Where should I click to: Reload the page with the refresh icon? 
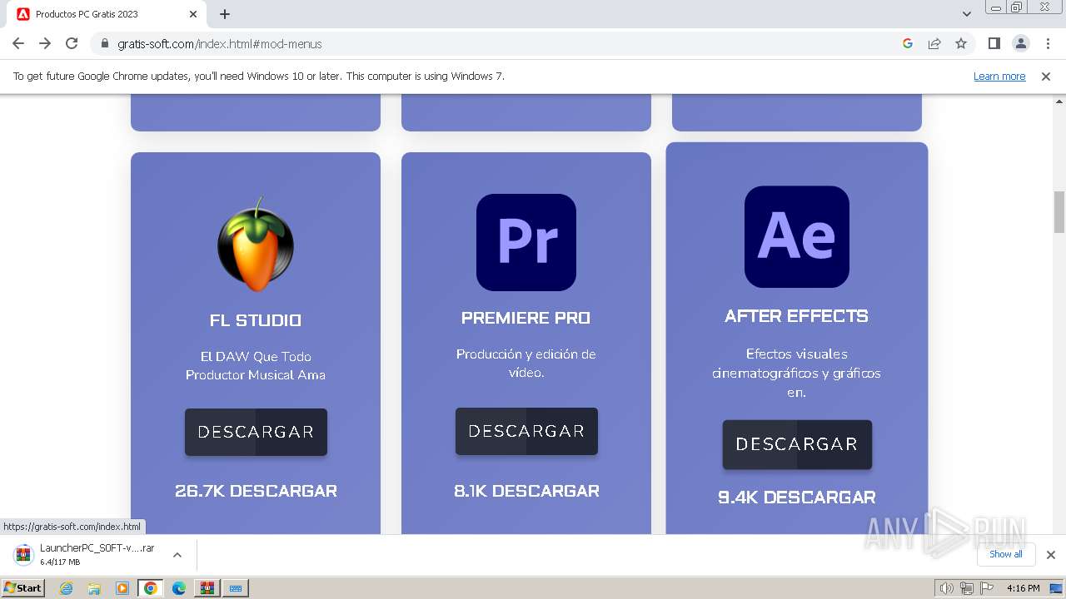tap(72, 43)
